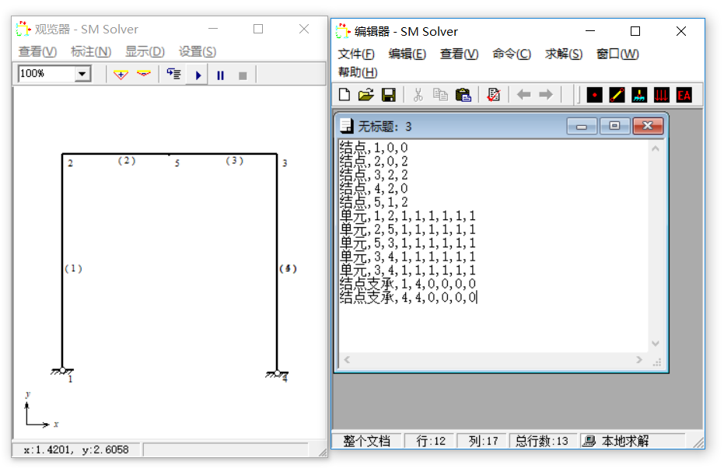Open 帮助(H) menu in the editor

coord(358,72)
